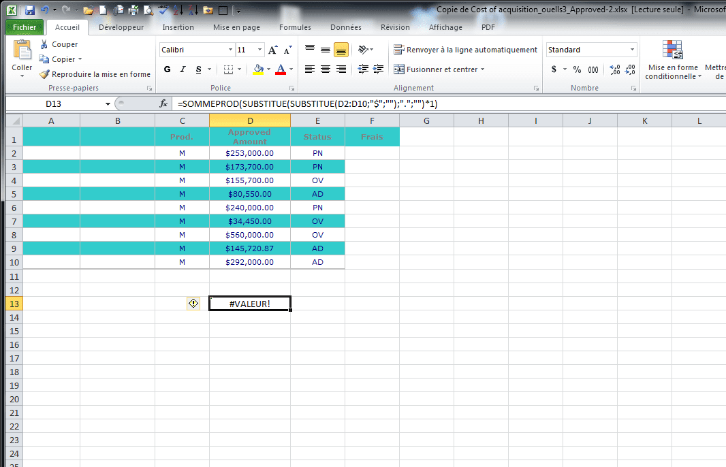This screenshot has width=726, height=467.
Task: Click the Save icon in quick access toolbar
Action: [x=29, y=10]
